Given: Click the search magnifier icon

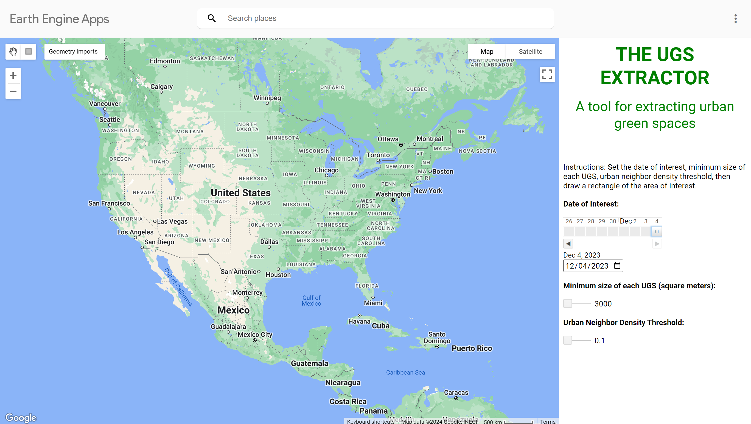Looking at the screenshot, I should coord(212,18).
